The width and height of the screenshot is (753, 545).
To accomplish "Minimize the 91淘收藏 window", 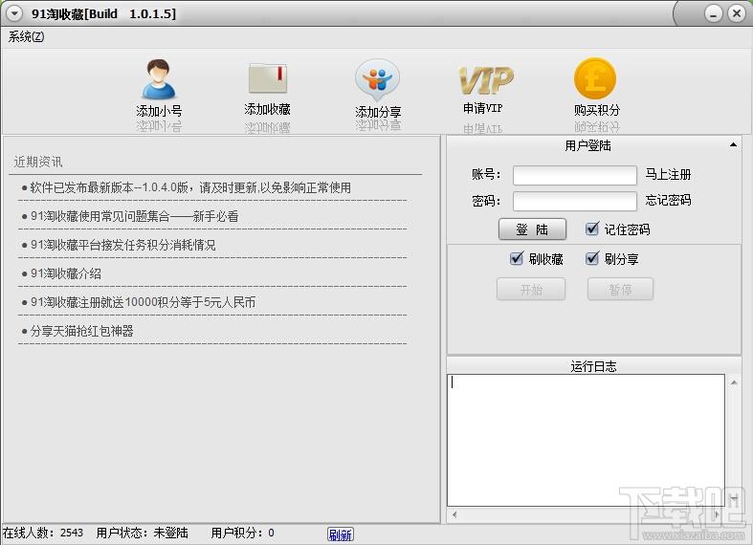I will pos(714,13).
